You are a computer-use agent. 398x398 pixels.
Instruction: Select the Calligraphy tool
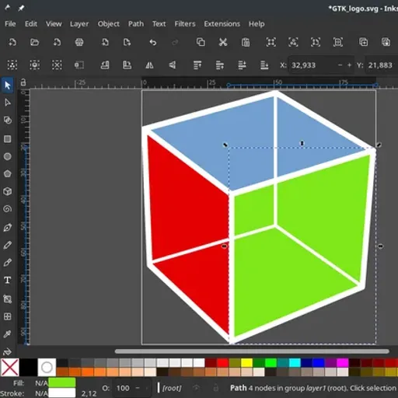tap(8, 263)
